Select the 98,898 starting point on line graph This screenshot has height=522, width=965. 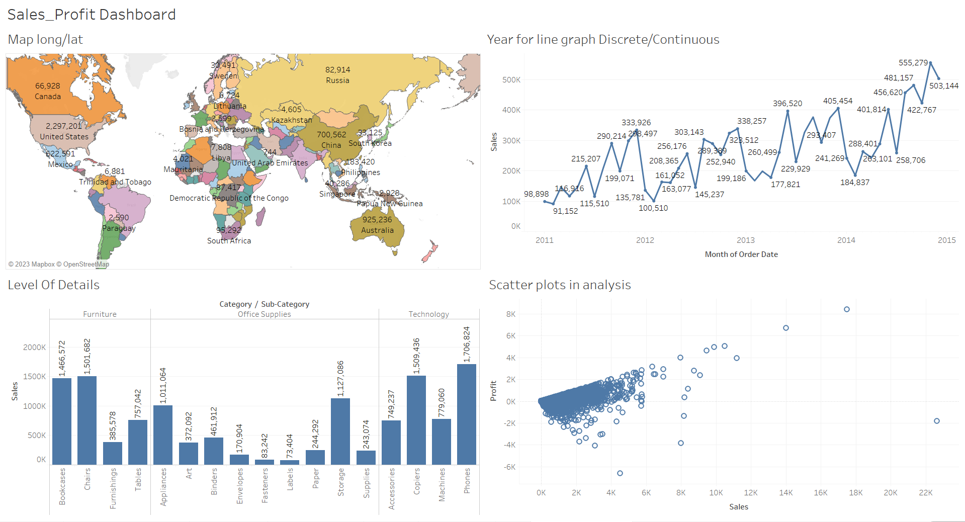pos(545,202)
